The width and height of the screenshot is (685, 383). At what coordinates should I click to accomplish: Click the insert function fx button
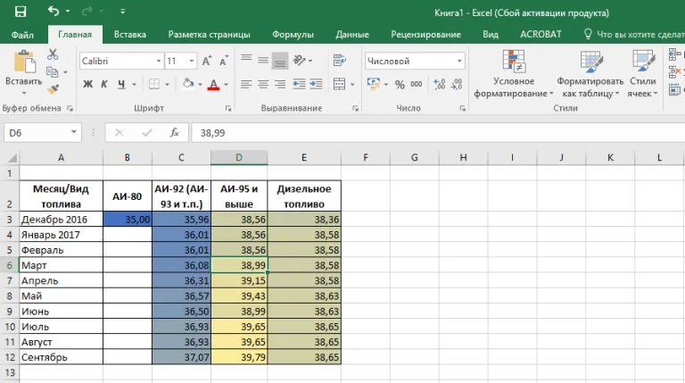tap(174, 132)
